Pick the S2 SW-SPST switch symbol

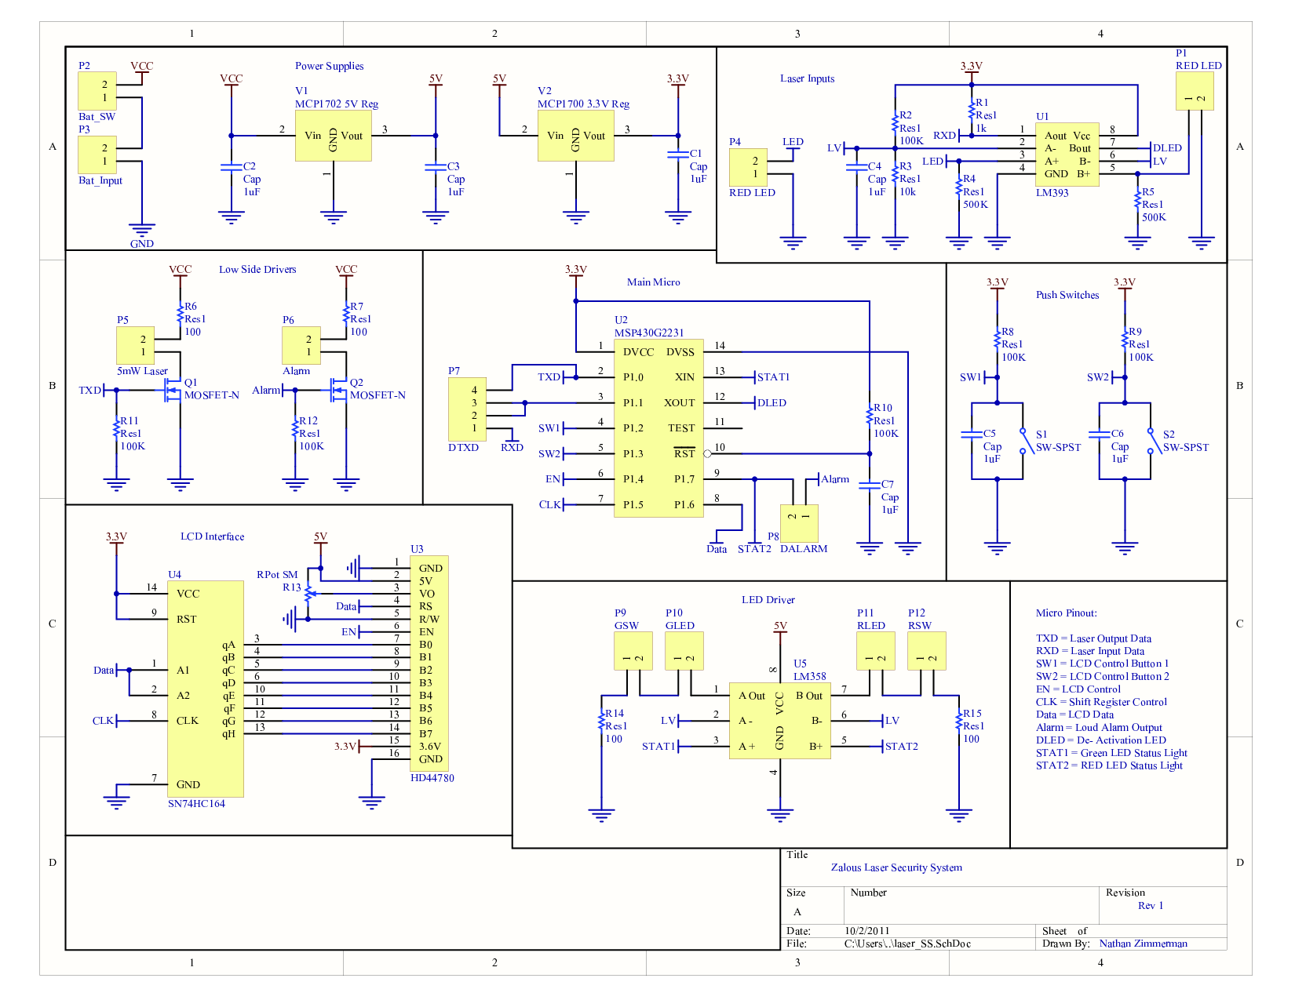[1151, 441]
